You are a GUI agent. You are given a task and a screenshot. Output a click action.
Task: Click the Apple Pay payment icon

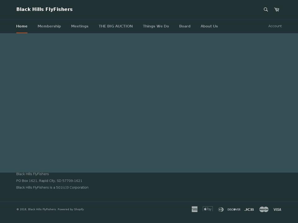point(208,209)
